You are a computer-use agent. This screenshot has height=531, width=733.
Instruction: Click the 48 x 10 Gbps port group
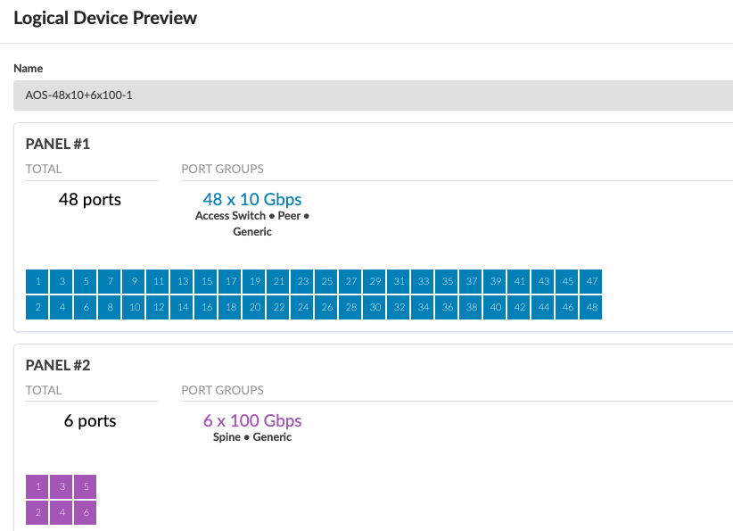tap(252, 199)
